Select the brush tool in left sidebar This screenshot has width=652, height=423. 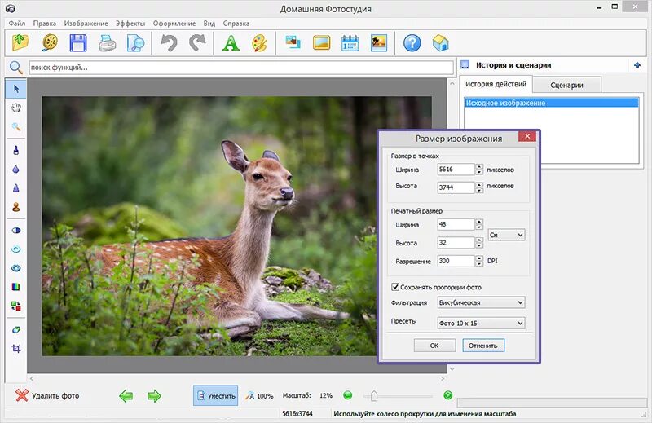[x=16, y=150]
